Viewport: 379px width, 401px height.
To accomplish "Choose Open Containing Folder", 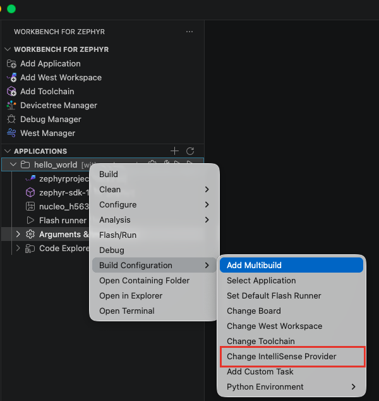I will click(x=154, y=281).
